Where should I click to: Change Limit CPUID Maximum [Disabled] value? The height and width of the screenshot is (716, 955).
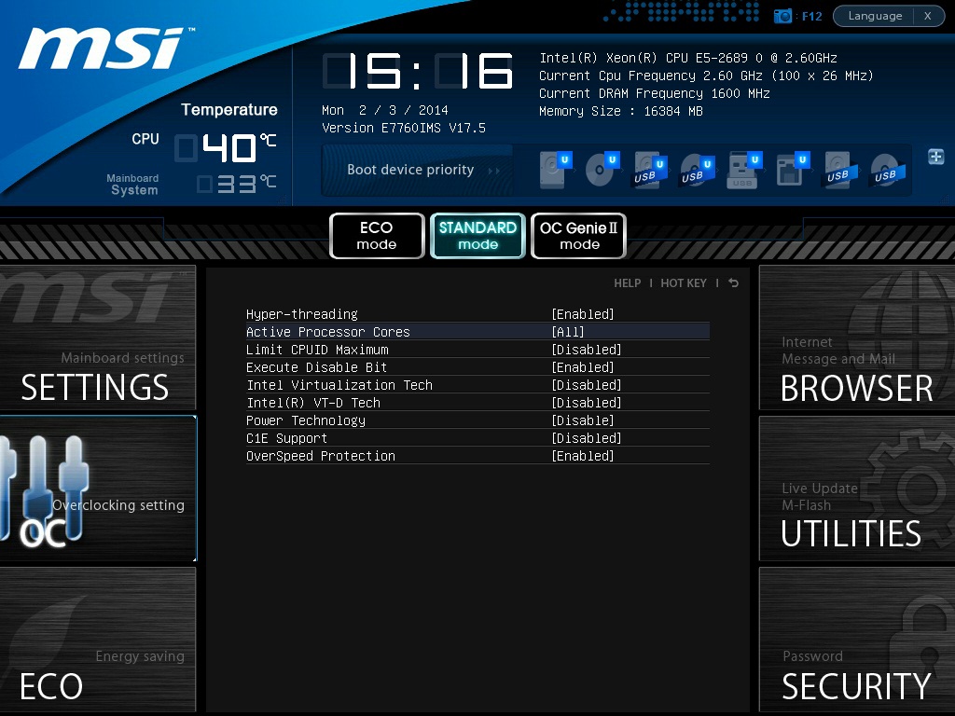[x=587, y=350]
